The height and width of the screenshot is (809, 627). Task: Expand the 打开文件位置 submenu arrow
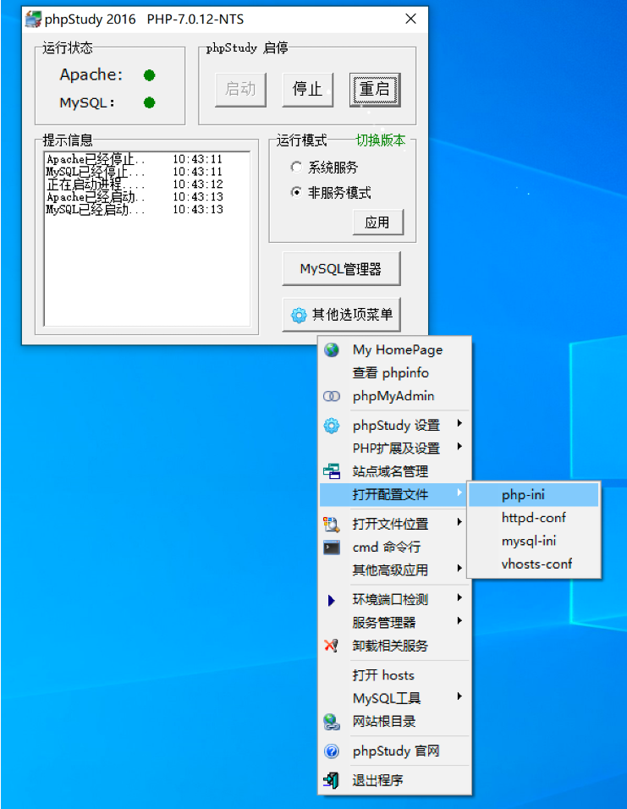point(459,522)
